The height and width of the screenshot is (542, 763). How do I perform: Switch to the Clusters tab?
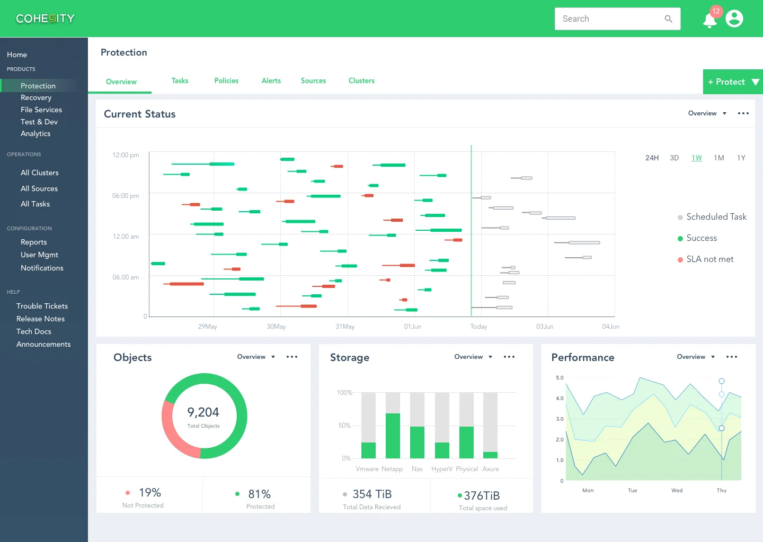(361, 80)
